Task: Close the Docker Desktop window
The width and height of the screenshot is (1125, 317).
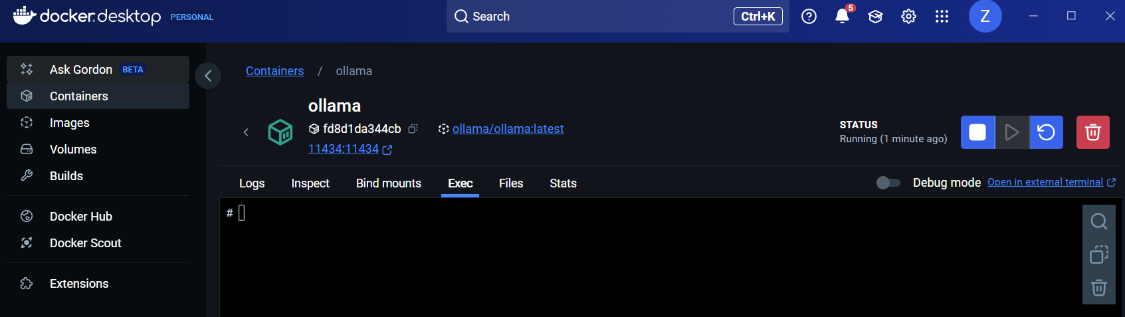Action: [1110, 16]
